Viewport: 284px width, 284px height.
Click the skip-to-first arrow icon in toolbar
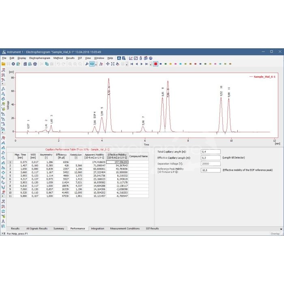(131, 64)
